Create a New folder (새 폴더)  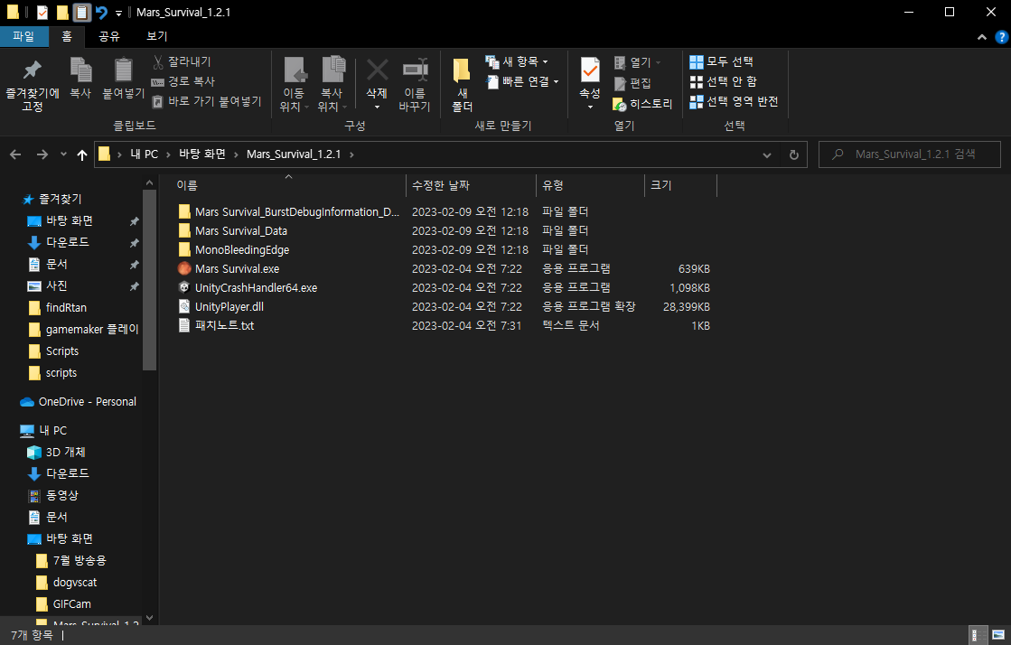(x=462, y=85)
